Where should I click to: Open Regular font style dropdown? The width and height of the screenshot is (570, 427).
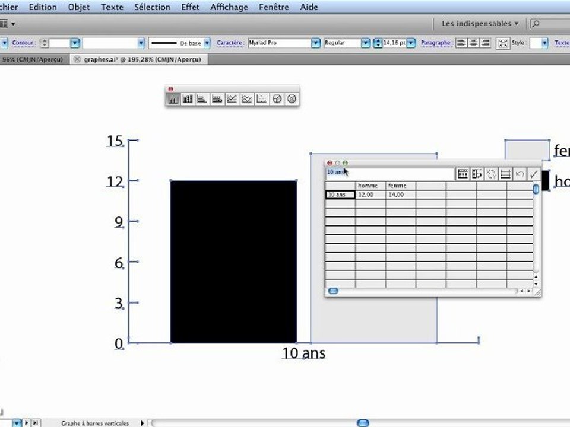click(365, 43)
